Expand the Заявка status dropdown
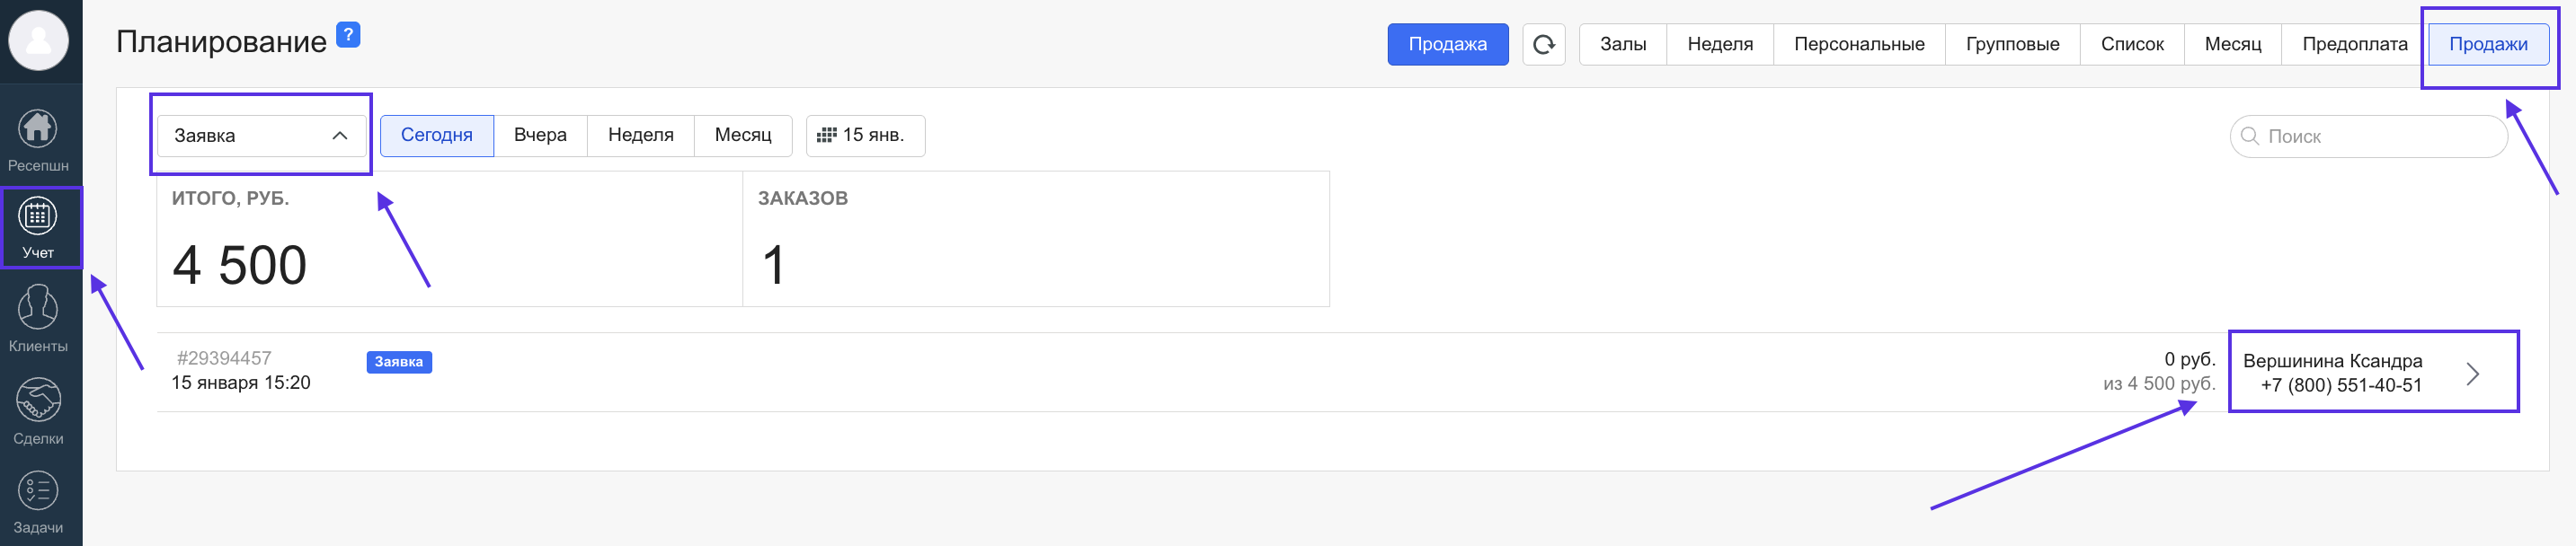Image resolution: width=2576 pixels, height=546 pixels. click(x=261, y=135)
